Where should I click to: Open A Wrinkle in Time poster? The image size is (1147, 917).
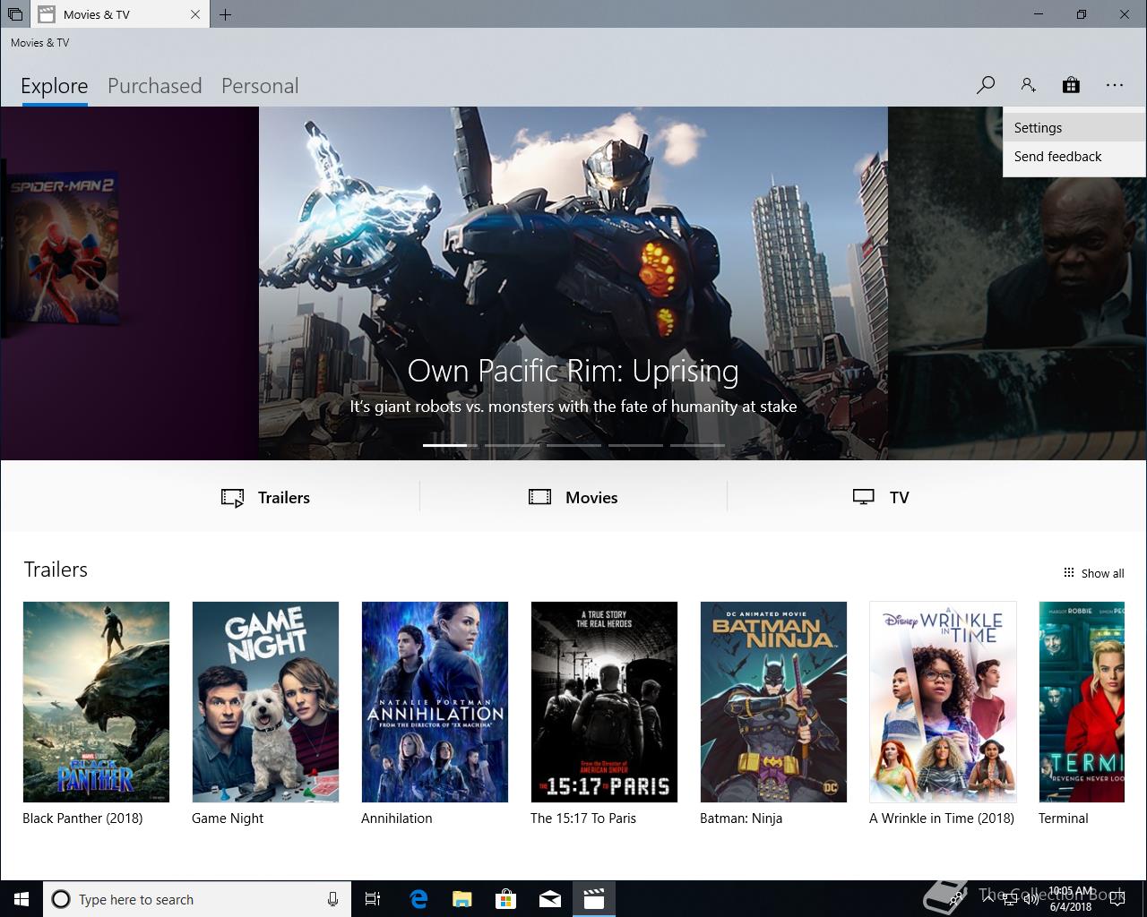click(x=943, y=702)
